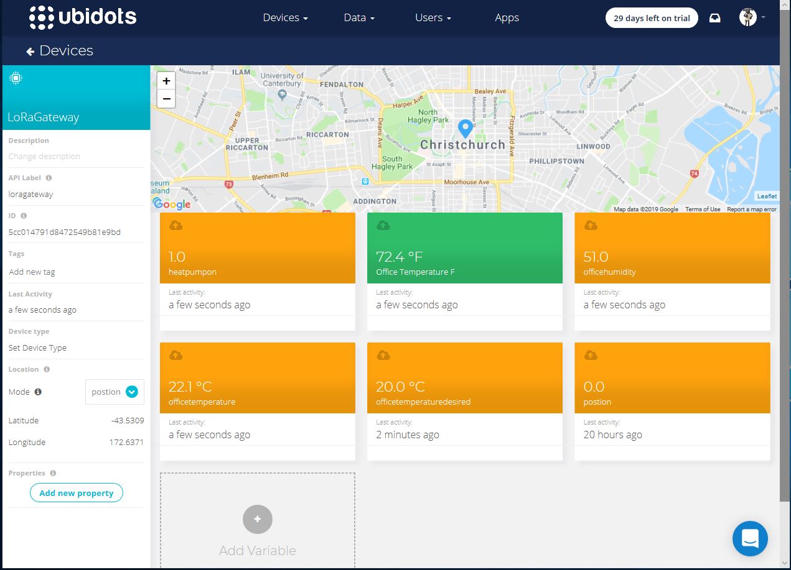791x570 pixels.
Task: Click the 29 days left on trial button
Action: pyautogui.click(x=652, y=18)
